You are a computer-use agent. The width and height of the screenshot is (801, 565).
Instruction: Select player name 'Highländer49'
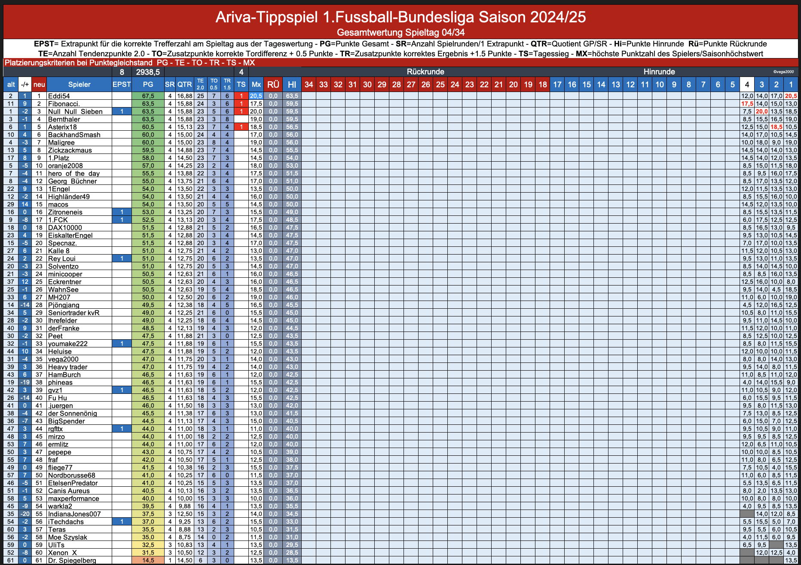click(69, 197)
